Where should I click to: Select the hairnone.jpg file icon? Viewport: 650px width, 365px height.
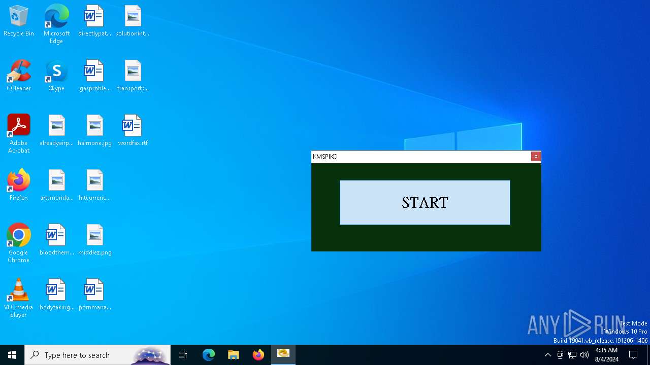point(94,131)
